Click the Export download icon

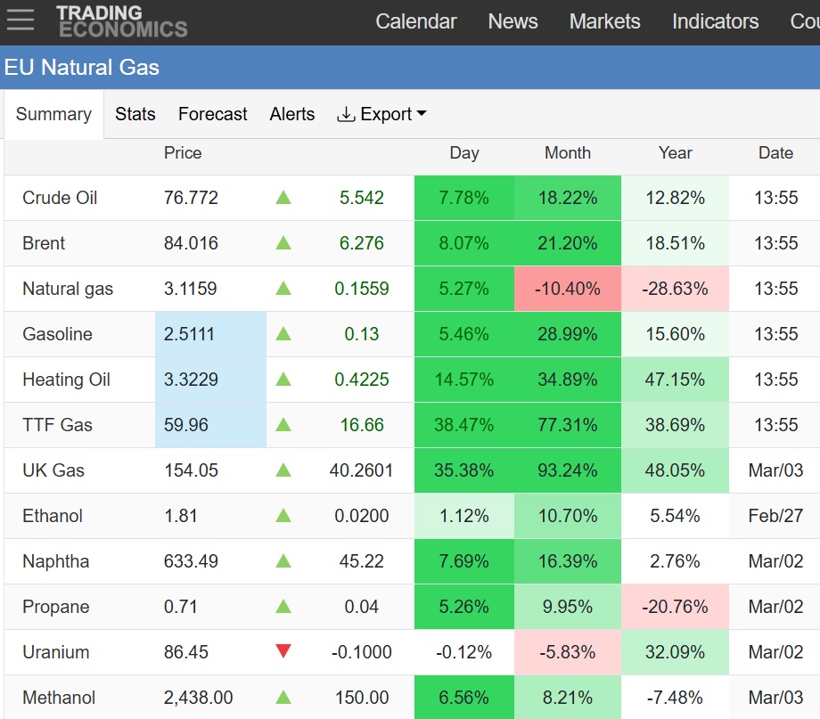pos(346,114)
